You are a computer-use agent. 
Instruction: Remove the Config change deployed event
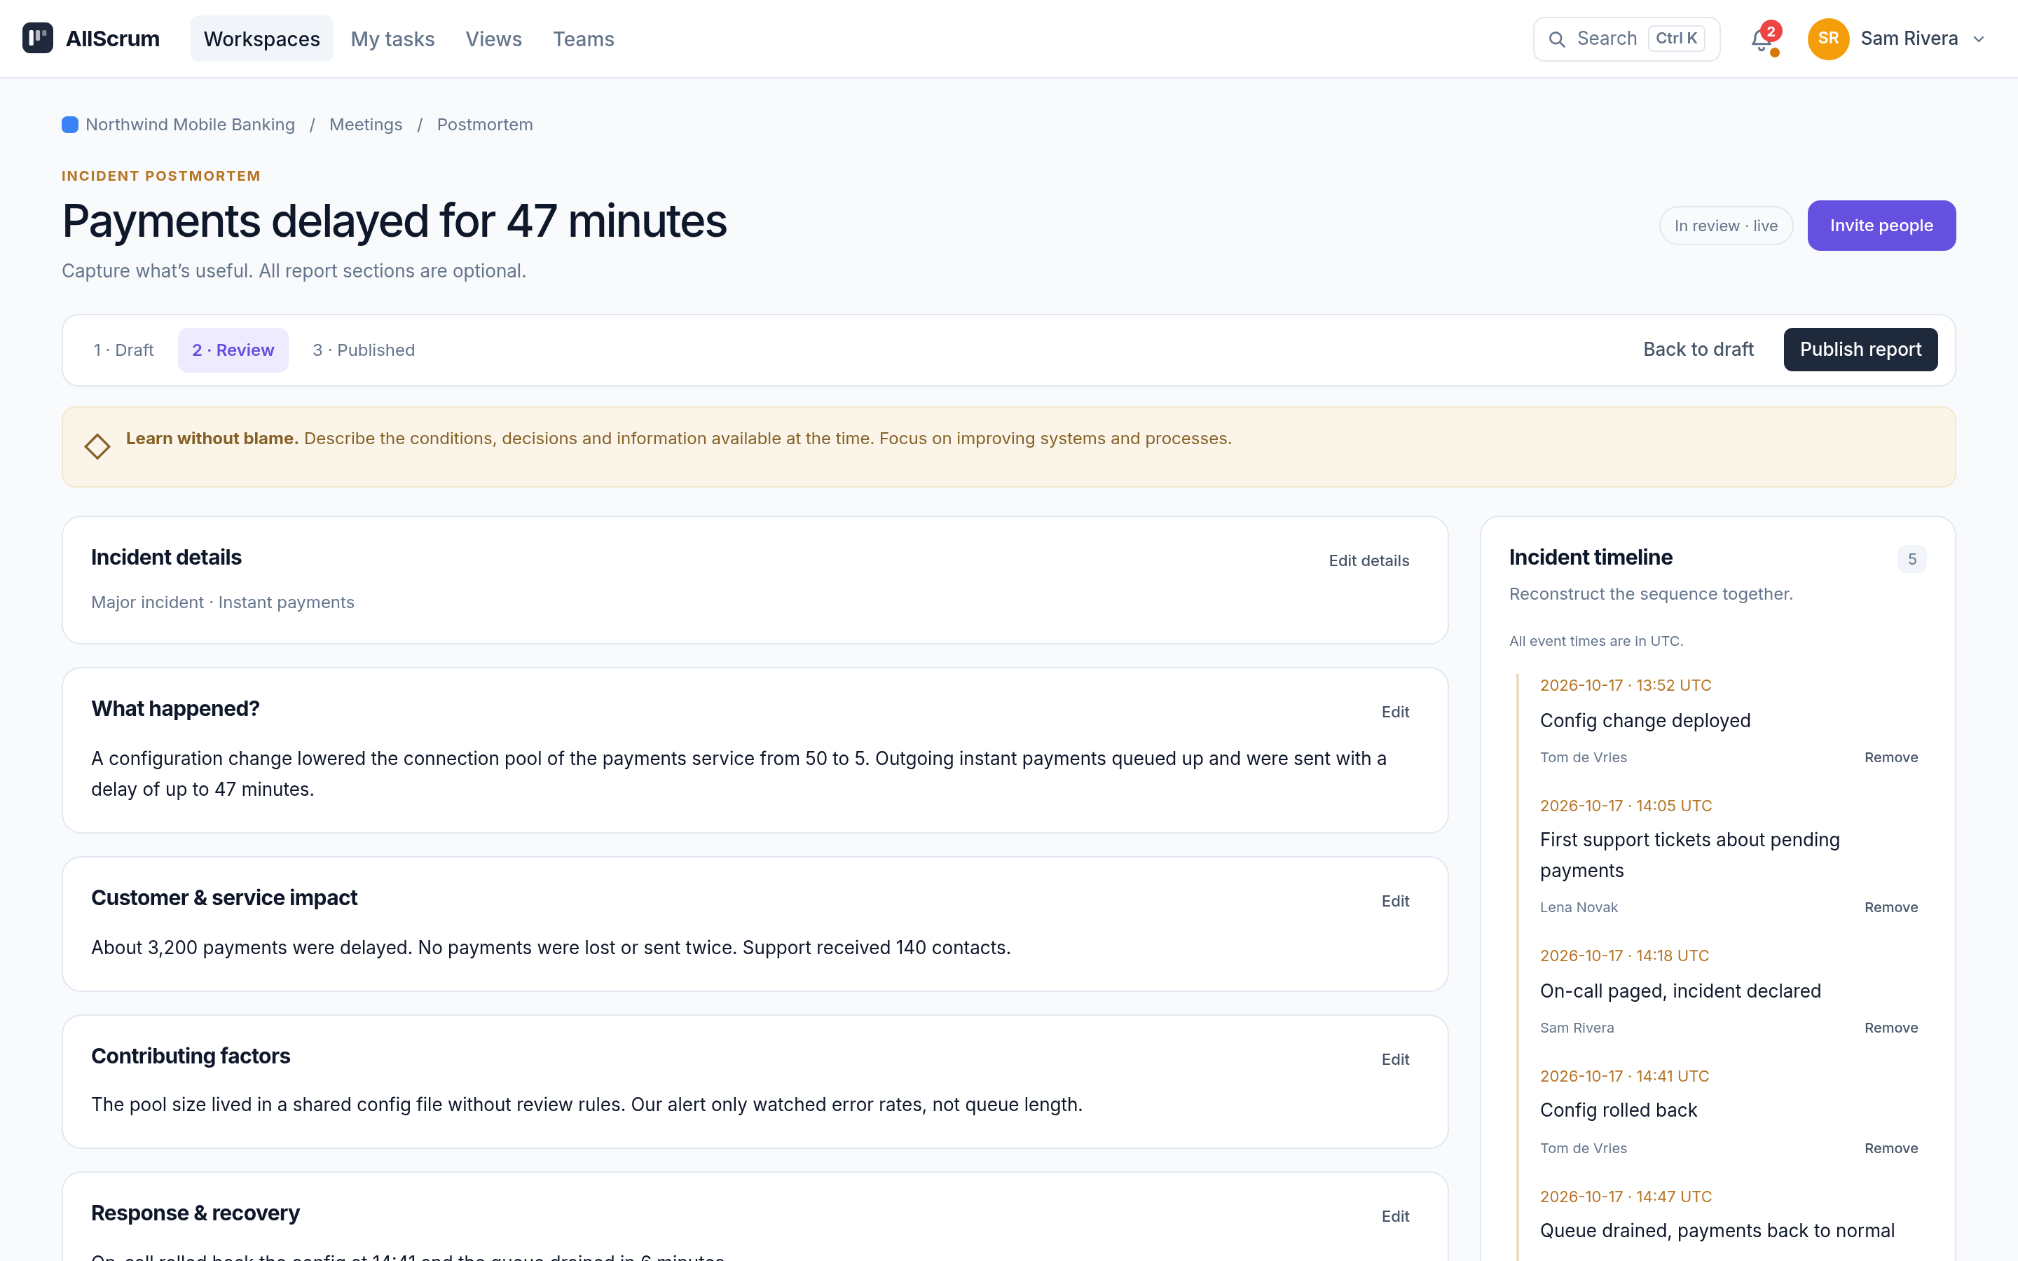1891,757
